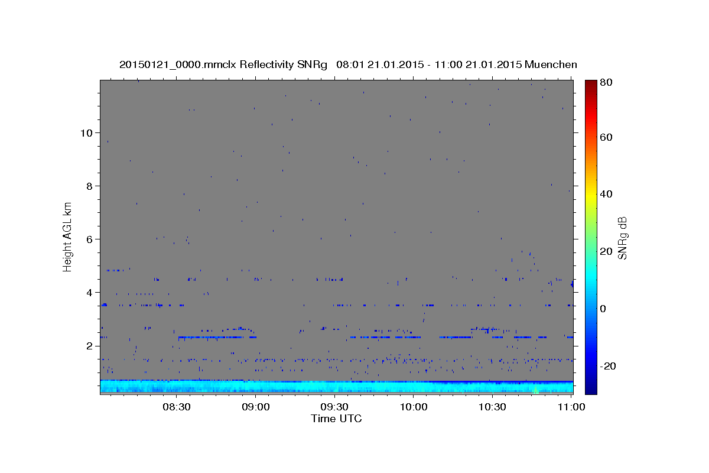Click the 09:00 time tick label

pyautogui.click(x=256, y=407)
